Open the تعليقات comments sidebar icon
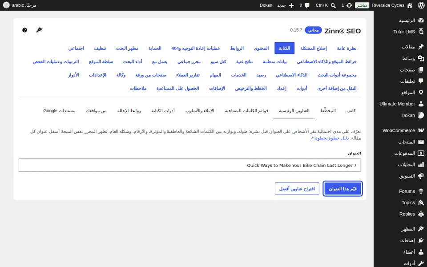The width and height of the screenshot is (427, 267). 421,81
